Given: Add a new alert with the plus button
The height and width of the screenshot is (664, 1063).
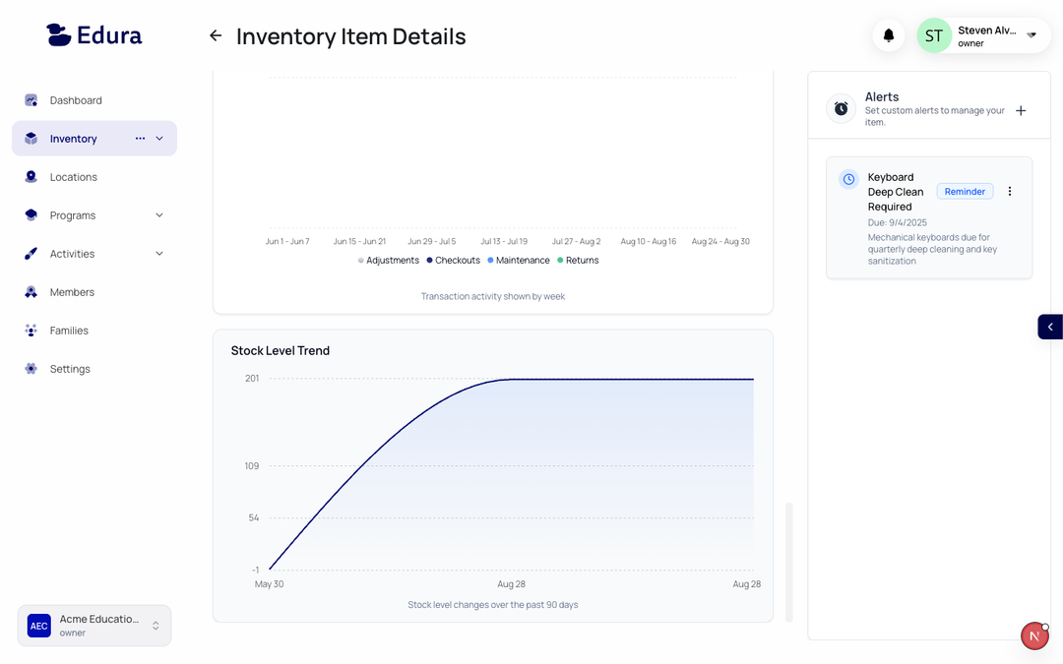Looking at the screenshot, I should pyautogui.click(x=1021, y=110).
